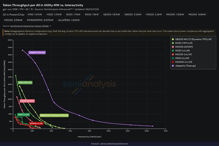Click the RTX6000PRO: 0.975kW power chip

click(x=40, y=20)
